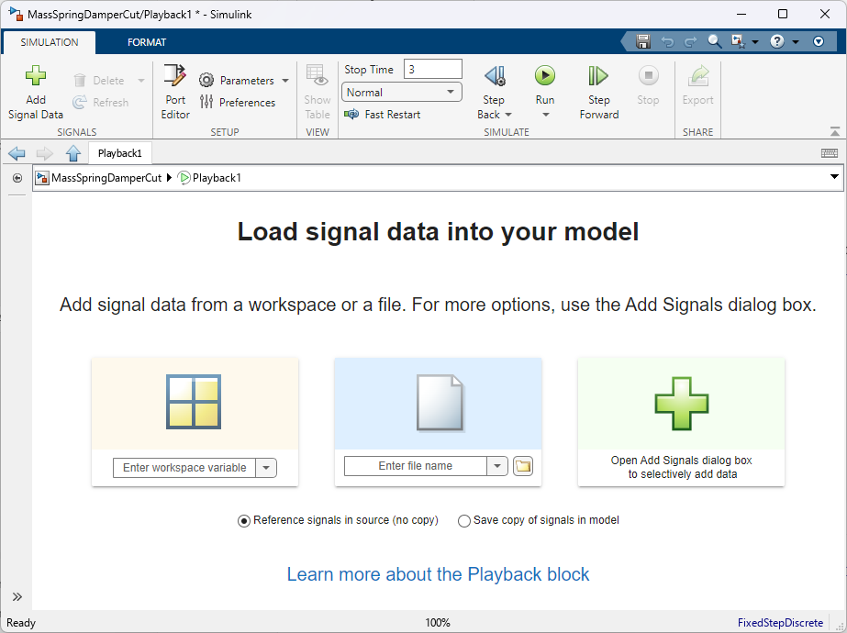Open Learn more about the Playback block link
The width and height of the screenshot is (847, 633).
[x=438, y=574]
